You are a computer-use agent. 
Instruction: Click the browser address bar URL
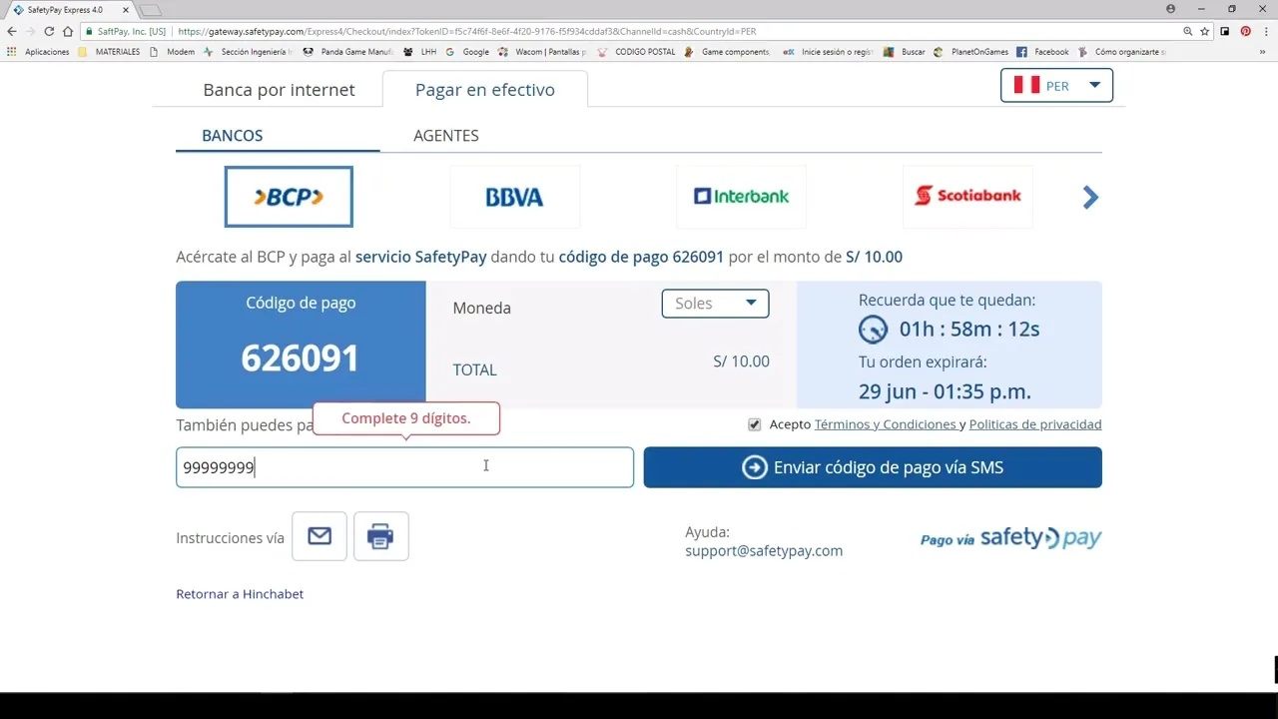click(467, 31)
